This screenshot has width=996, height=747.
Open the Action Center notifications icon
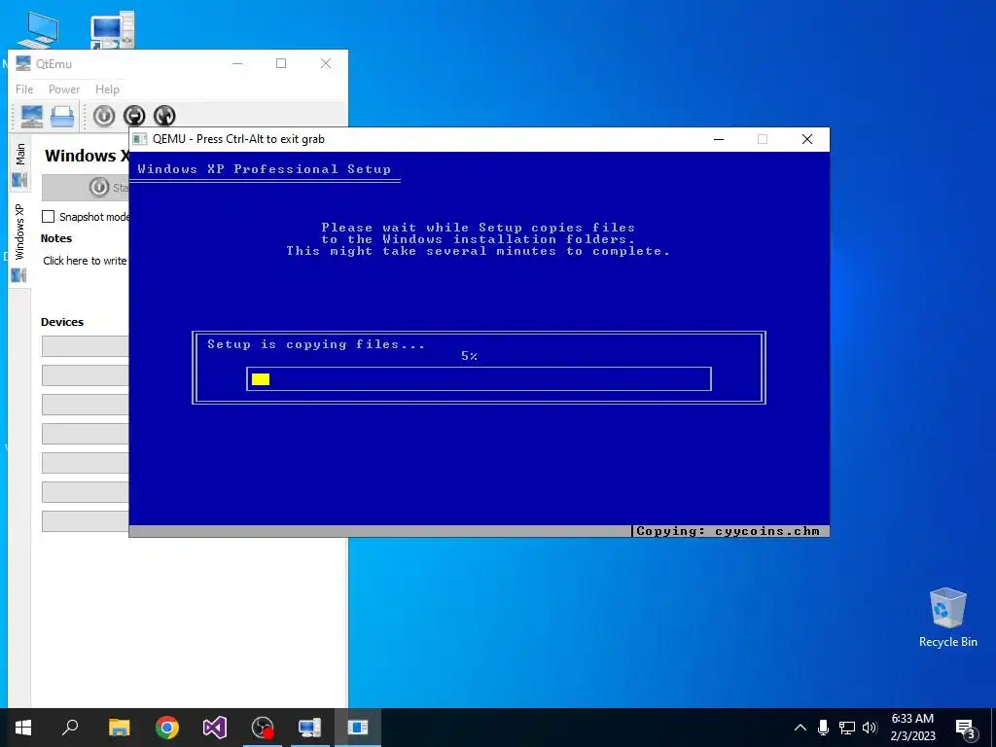966,728
